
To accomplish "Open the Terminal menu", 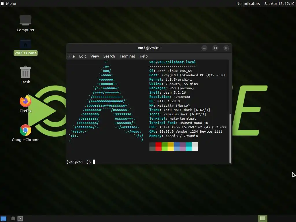I will pos(127,56).
